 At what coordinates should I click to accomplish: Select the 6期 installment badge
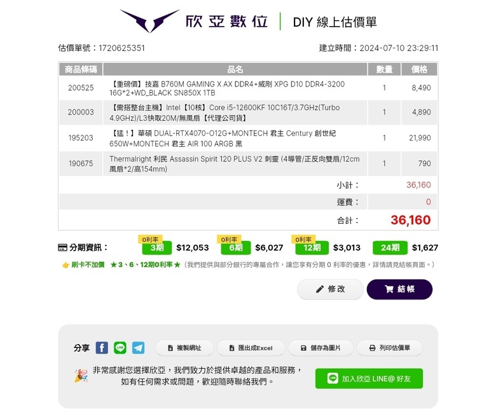click(x=236, y=247)
